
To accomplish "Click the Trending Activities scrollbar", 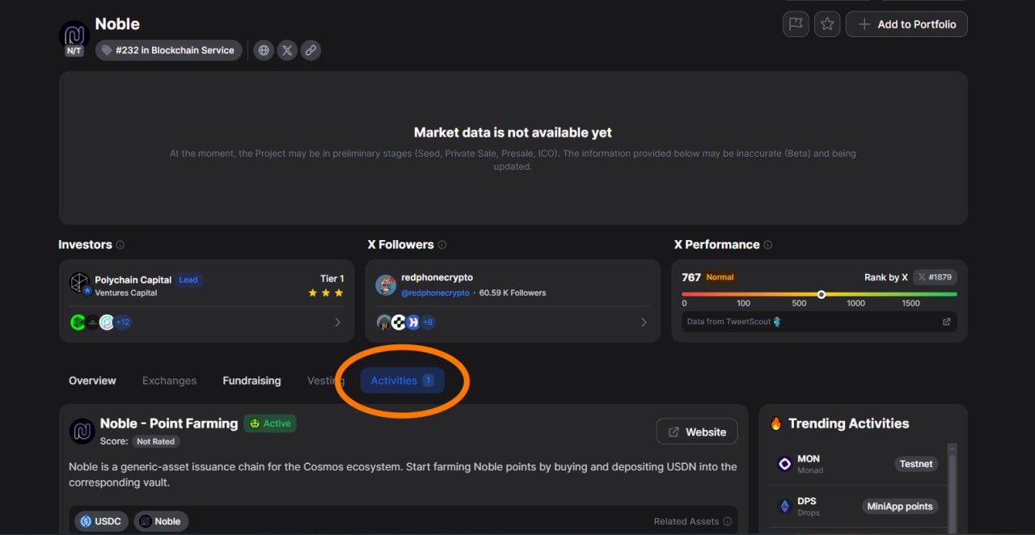I will pos(953,489).
